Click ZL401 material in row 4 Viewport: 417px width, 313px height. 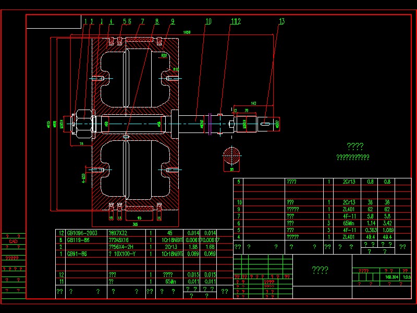[349, 237]
